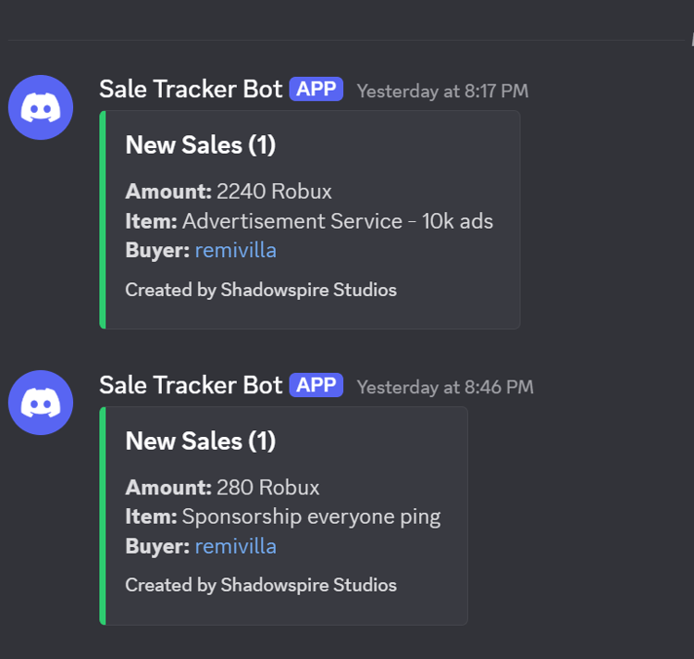Click the bot avatar beside the 8:17 PM message
Screen dimensions: 694x659
(x=41, y=107)
